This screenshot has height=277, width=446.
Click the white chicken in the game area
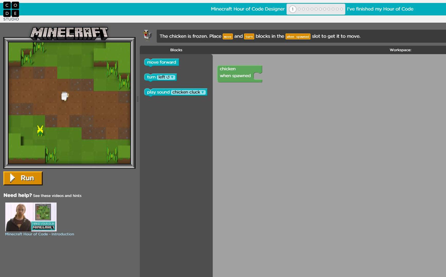65,96
